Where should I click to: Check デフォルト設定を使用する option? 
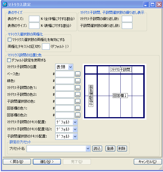[9, 60]
